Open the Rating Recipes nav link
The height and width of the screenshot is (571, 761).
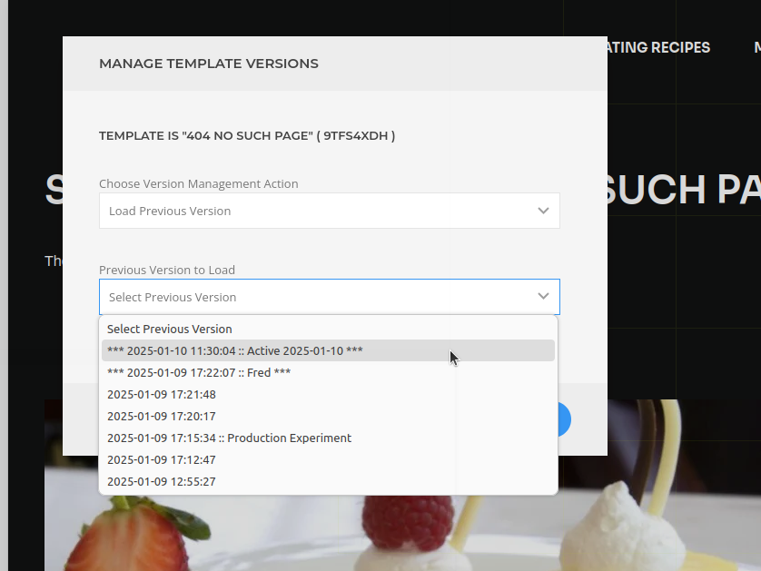coord(658,47)
